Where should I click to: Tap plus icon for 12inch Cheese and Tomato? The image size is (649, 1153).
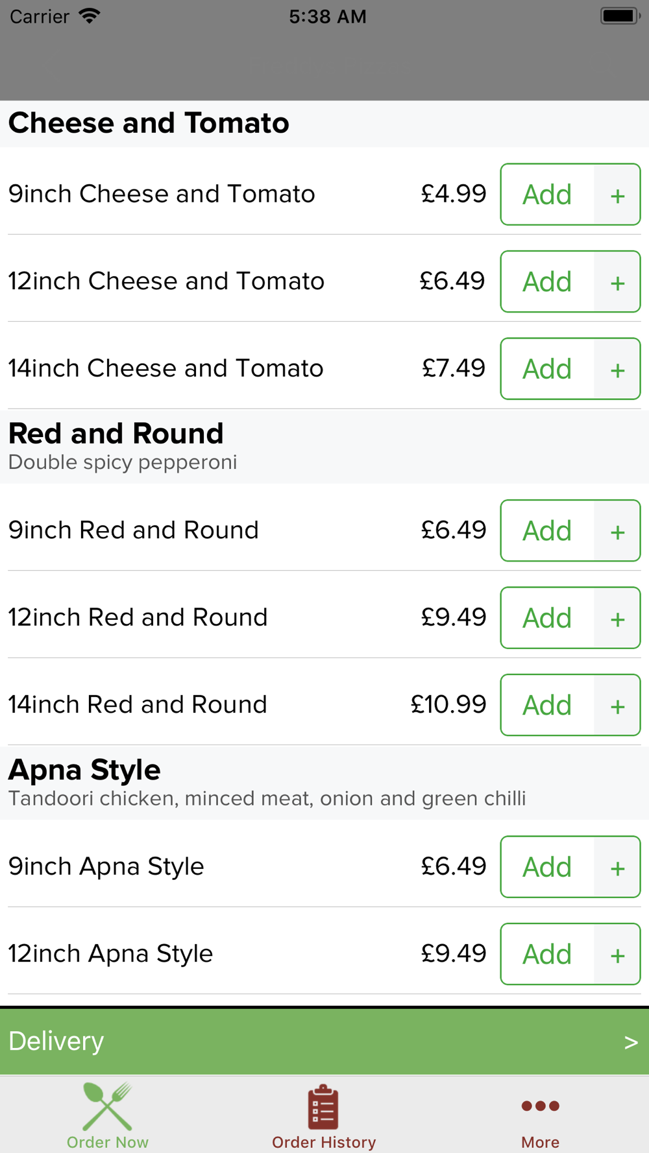pos(617,281)
